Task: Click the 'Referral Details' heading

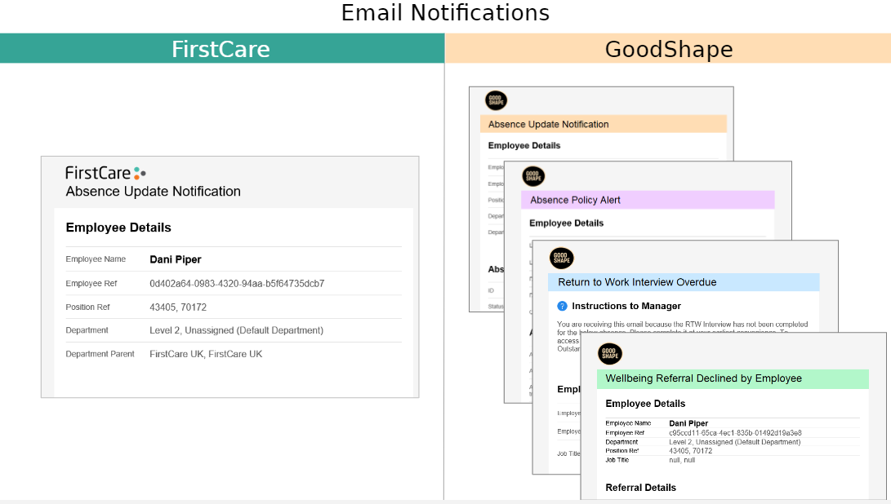Action: click(640, 488)
